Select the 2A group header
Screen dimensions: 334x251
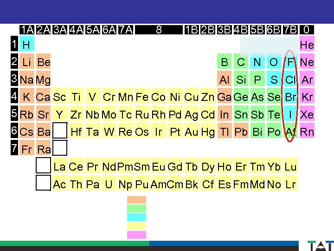[x=44, y=30]
